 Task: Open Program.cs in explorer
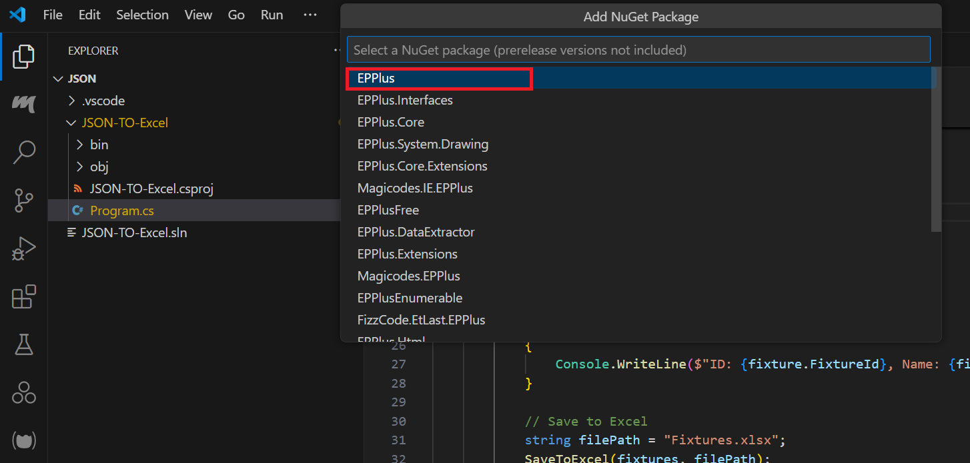click(122, 211)
